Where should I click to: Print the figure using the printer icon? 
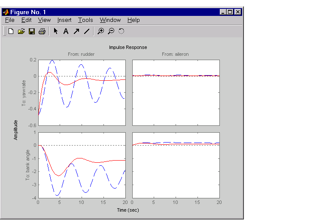pos(42,31)
